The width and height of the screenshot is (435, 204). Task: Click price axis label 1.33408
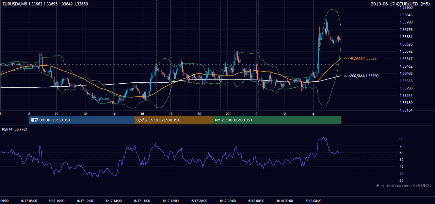point(405,74)
